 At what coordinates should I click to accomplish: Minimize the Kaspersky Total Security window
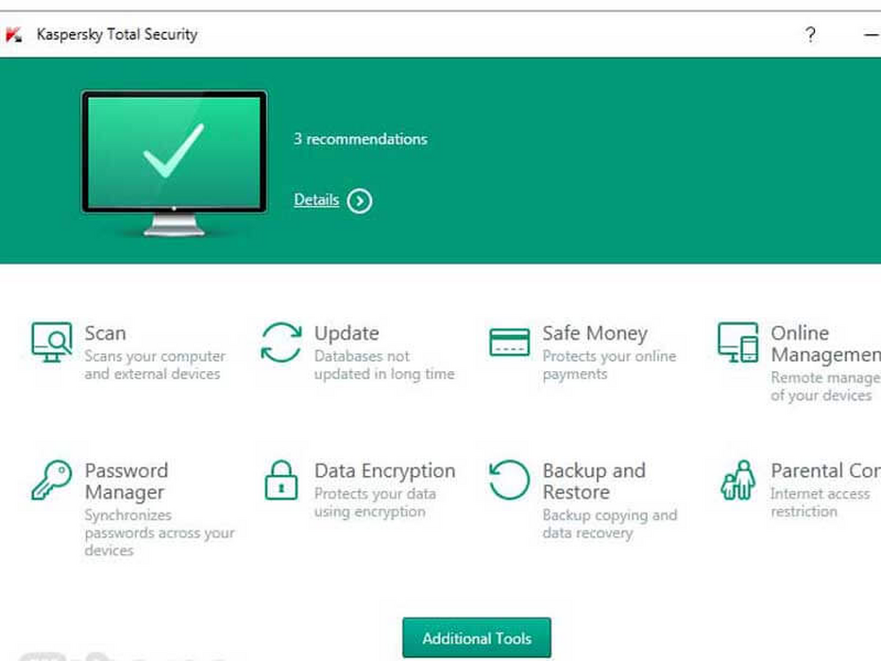pos(871,35)
